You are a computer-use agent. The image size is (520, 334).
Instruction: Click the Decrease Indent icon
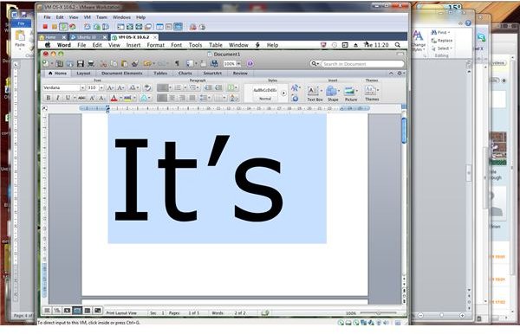pos(208,87)
